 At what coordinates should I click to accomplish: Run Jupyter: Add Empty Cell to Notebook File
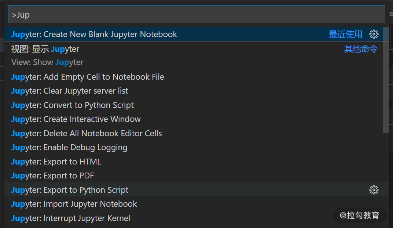pyautogui.click(x=194, y=77)
